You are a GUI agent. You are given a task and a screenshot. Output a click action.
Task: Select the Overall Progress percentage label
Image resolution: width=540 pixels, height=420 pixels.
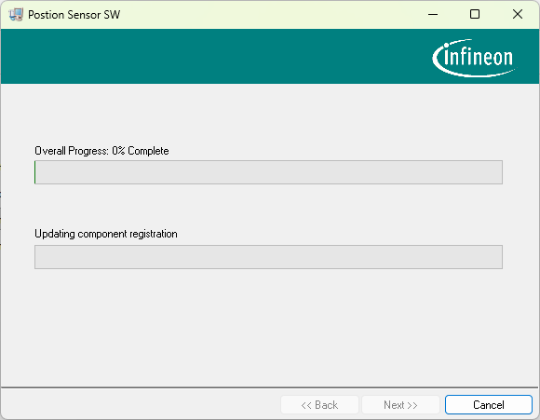(x=101, y=151)
